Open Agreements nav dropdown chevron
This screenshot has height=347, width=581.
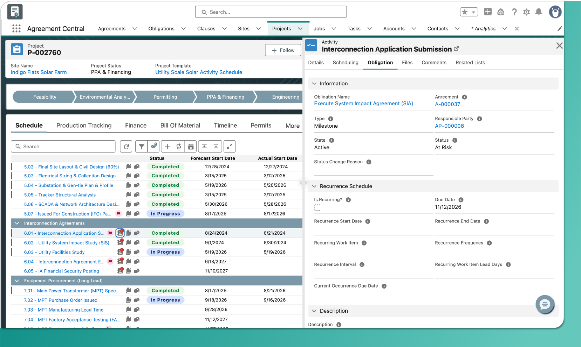135,29
